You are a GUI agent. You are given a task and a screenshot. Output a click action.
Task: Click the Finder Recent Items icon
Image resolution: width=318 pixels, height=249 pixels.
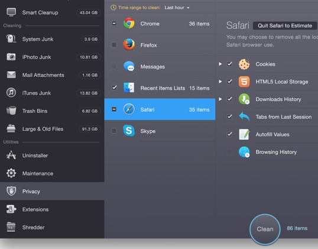pyautogui.click(x=129, y=88)
